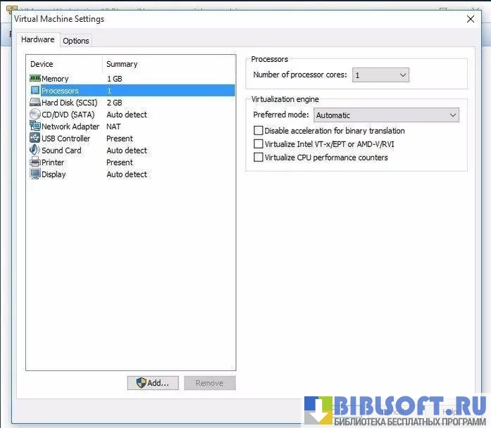
Task: Open Number of processor cores dropdown
Action: coord(380,75)
